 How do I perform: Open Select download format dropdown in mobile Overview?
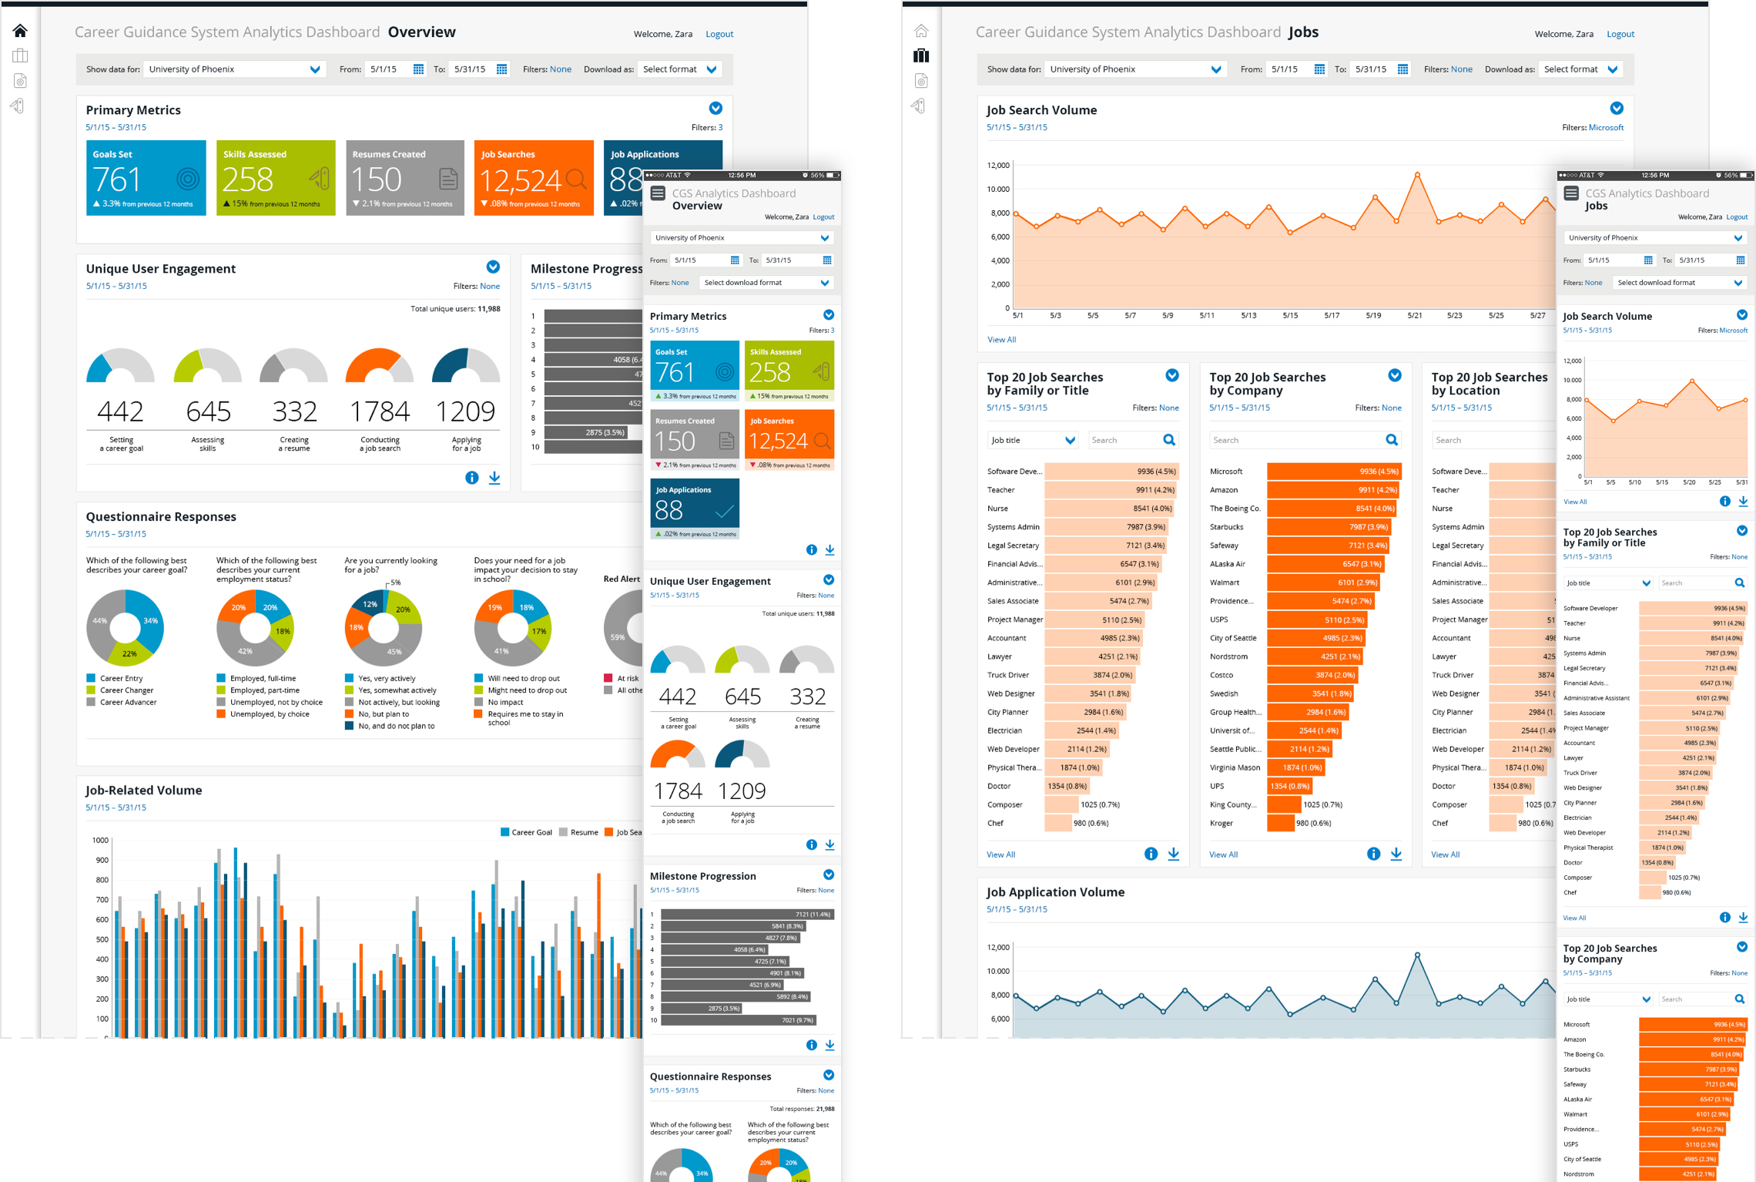[x=766, y=283]
